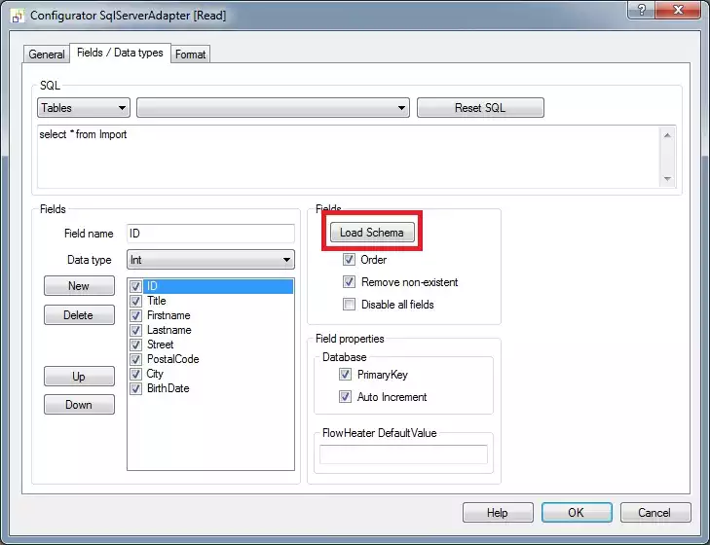Click the Reset SQL button
The image size is (710, 545).
click(480, 108)
